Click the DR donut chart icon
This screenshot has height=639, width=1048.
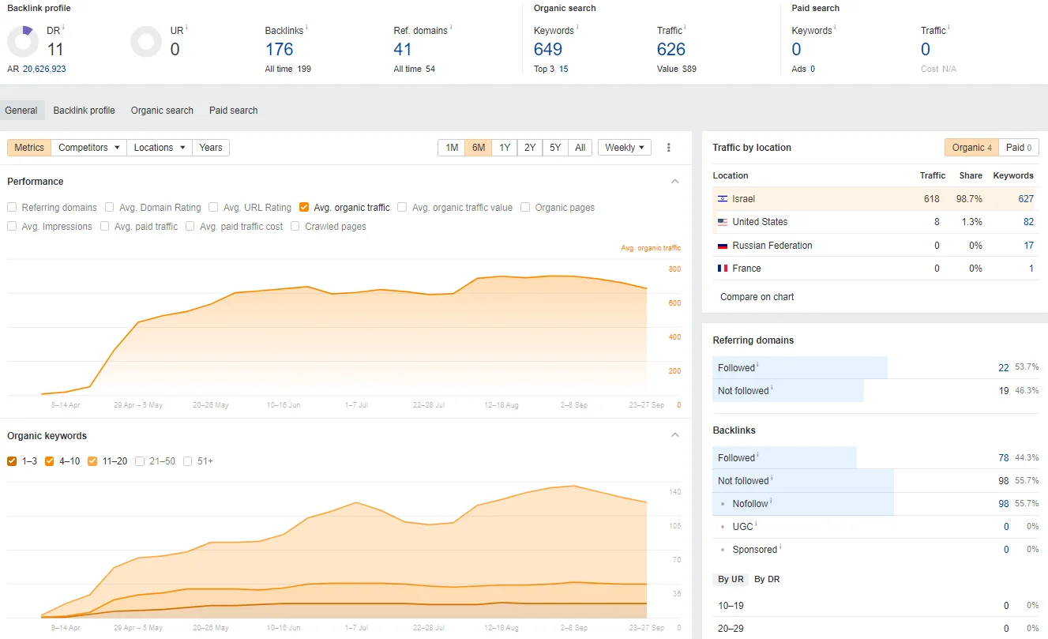[23, 41]
